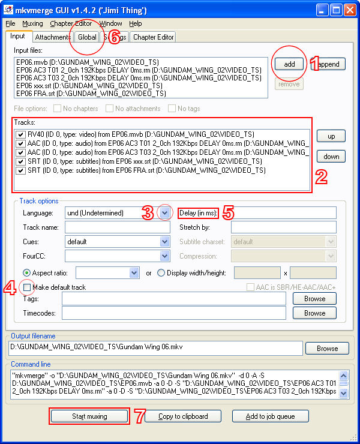Image resolution: width=360 pixels, height=444 pixels.
Task: Open the Chapter Editor menu
Action: point(71,23)
